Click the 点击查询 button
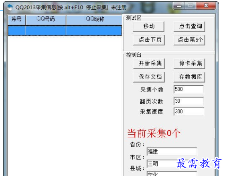 point(189,26)
